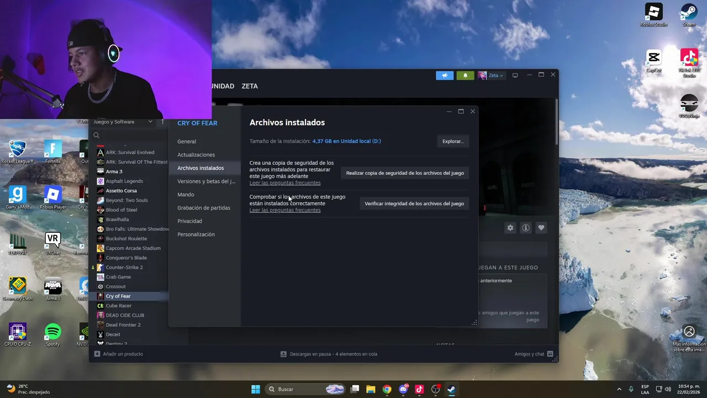Image resolution: width=707 pixels, height=398 pixels.
Task: Expand Juegos y Software filter dropdown
Action: 123,122
